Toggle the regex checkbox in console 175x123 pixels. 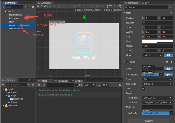coord(76,85)
